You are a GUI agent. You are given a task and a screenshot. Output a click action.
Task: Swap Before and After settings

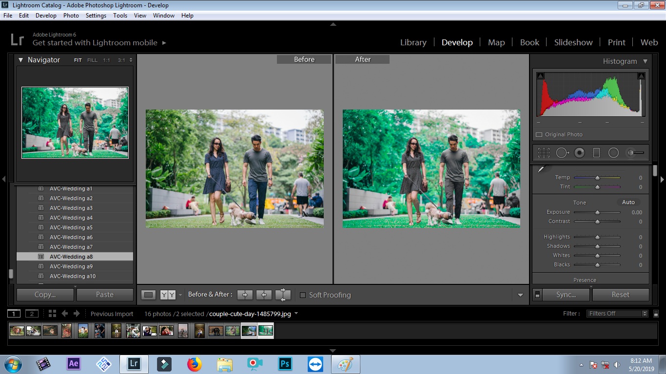283,295
